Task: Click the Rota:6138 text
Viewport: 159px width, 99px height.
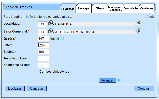Action: tap(57, 39)
